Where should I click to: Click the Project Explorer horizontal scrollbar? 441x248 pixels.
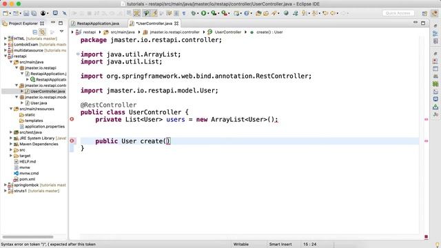pos(28,237)
